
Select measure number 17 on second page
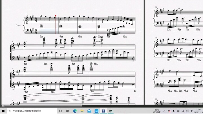point(156,38)
